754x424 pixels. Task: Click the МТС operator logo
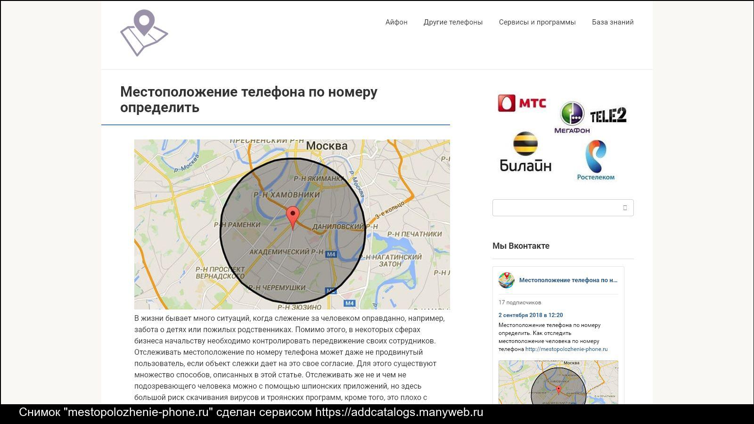pyautogui.click(x=522, y=103)
